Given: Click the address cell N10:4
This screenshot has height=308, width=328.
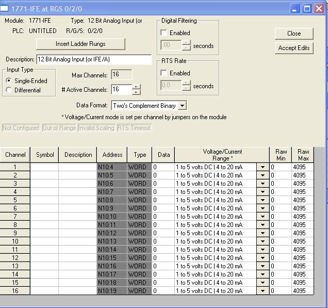Looking at the screenshot, I should point(112,167).
